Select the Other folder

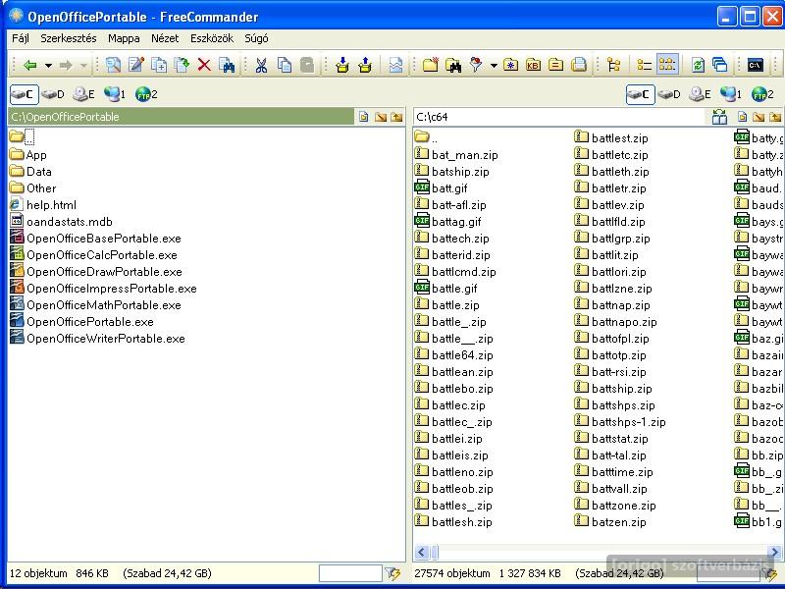pos(33,188)
